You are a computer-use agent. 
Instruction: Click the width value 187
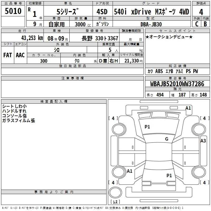[182, 95]
